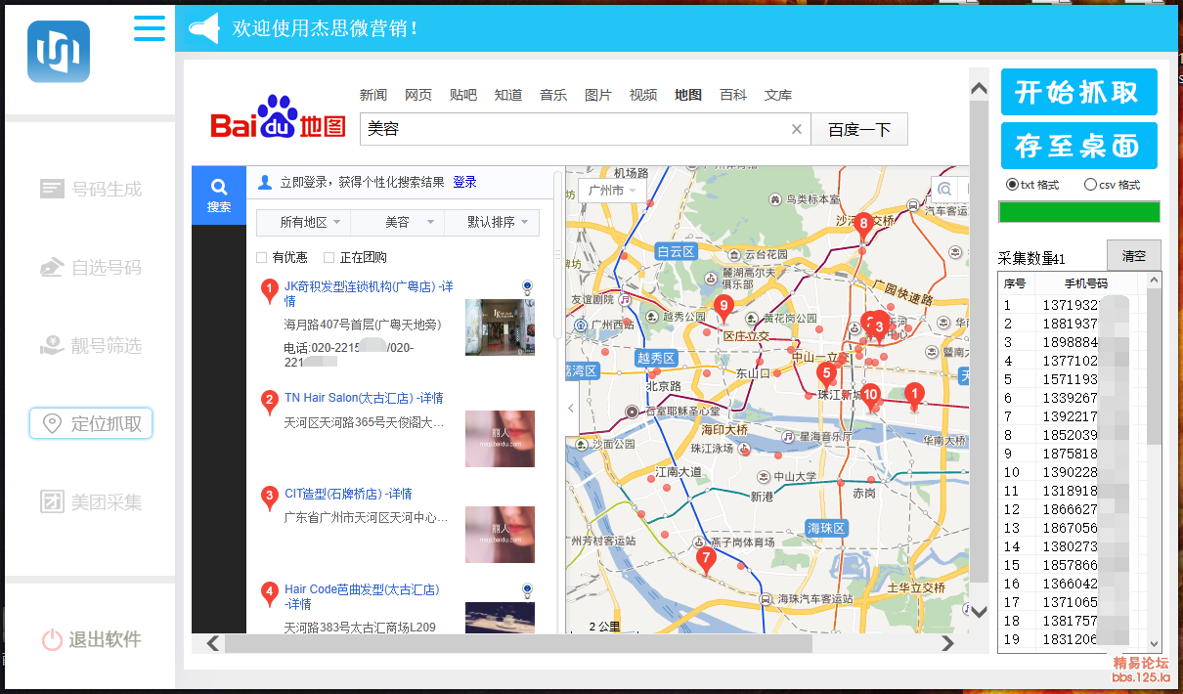This screenshot has height=694, width=1183.
Task: Click map marker number 5
Action: coord(826,375)
